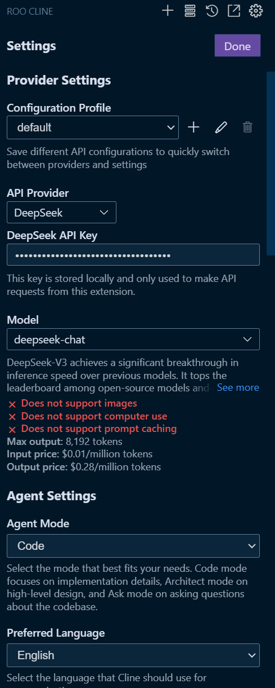Image resolution: width=275 pixels, height=688 pixels.
Task: Open the task history clock icon
Action: 212,11
